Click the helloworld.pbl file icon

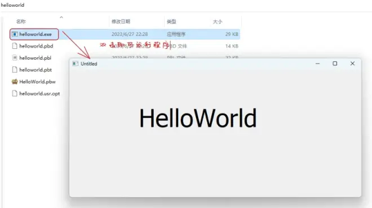tap(15, 58)
